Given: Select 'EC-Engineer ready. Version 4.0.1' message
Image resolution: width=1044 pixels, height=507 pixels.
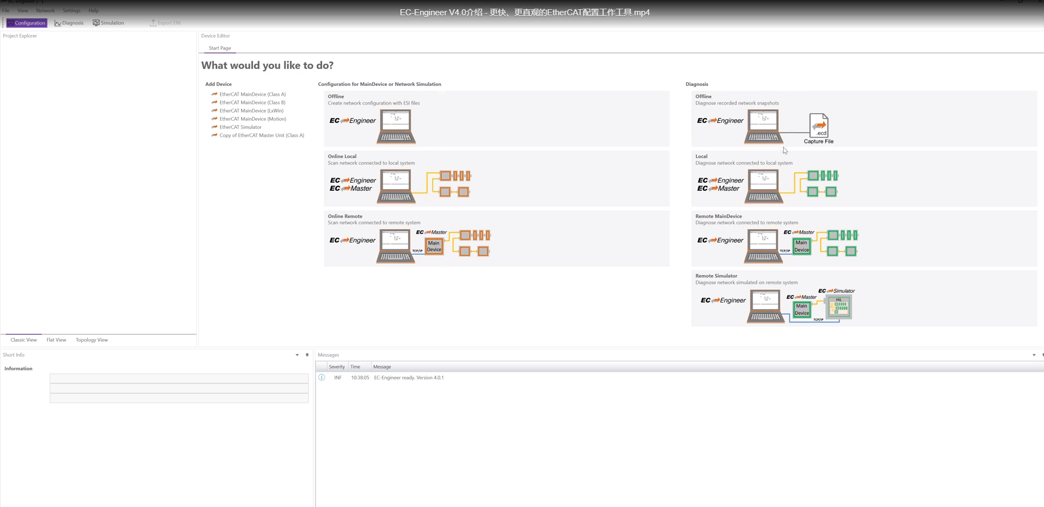Looking at the screenshot, I should click(409, 377).
